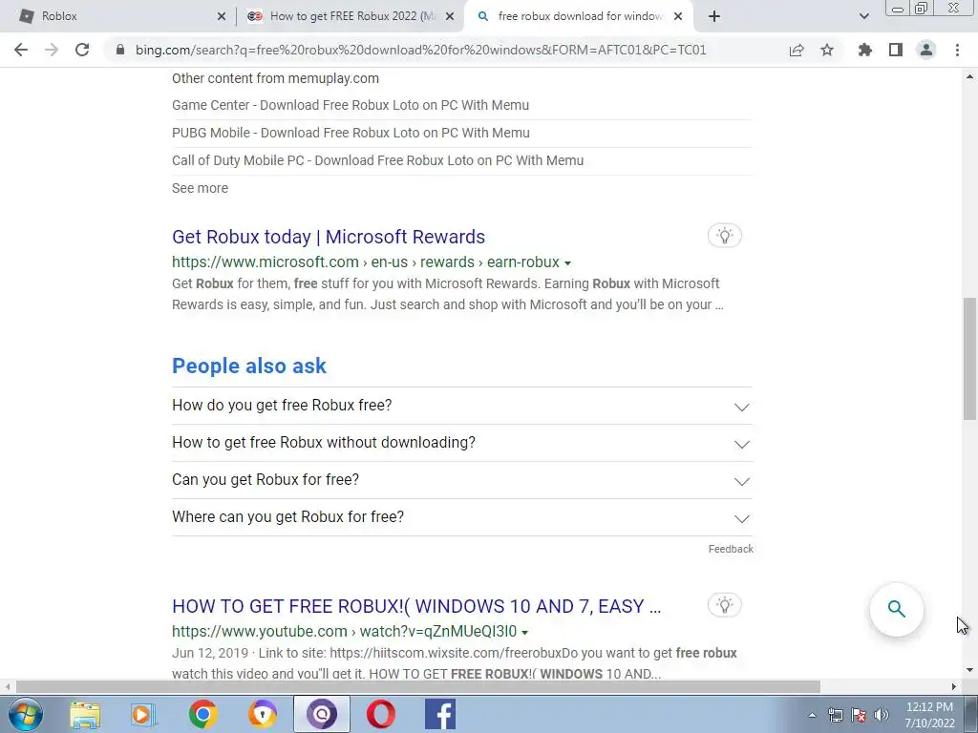The height and width of the screenshot is (733, 978).
Task: Open the Chrome profile avatar
Action: point(926,50)
